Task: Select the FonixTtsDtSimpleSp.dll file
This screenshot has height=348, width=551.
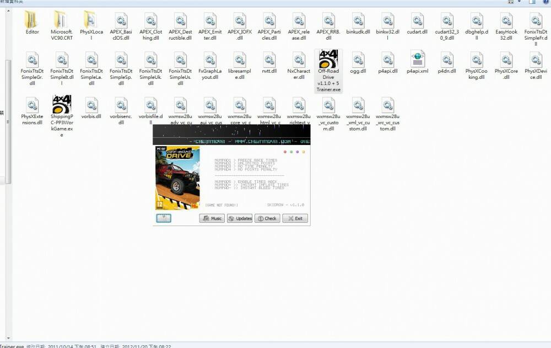Action: click(x=121, y=68)
